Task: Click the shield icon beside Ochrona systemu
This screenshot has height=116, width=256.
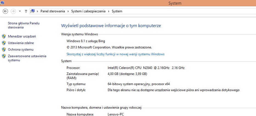Action: [x=4, y=50]
